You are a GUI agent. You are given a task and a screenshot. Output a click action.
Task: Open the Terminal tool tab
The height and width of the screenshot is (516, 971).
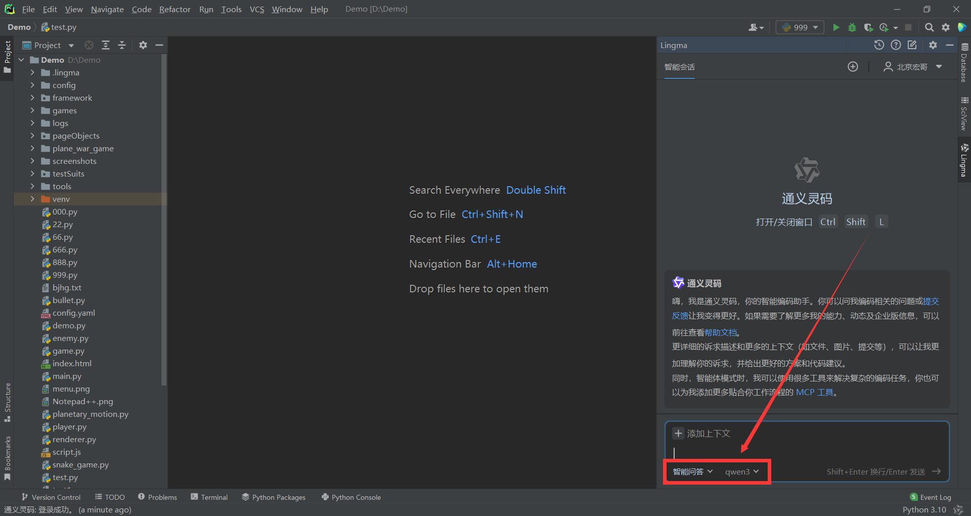(209, 497)
